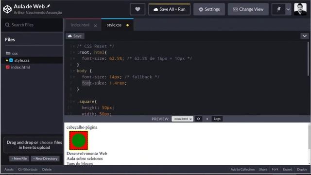311x175 pixels.
Task: Open the Change View button
Action: click(248, 9)
